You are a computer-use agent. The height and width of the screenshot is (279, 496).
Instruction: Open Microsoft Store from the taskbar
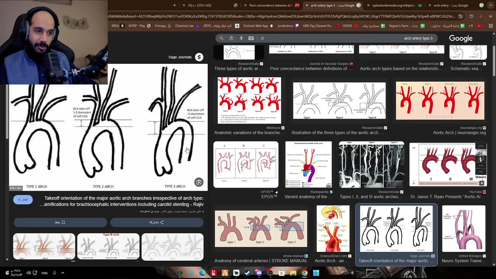click(x=282, y=273)
